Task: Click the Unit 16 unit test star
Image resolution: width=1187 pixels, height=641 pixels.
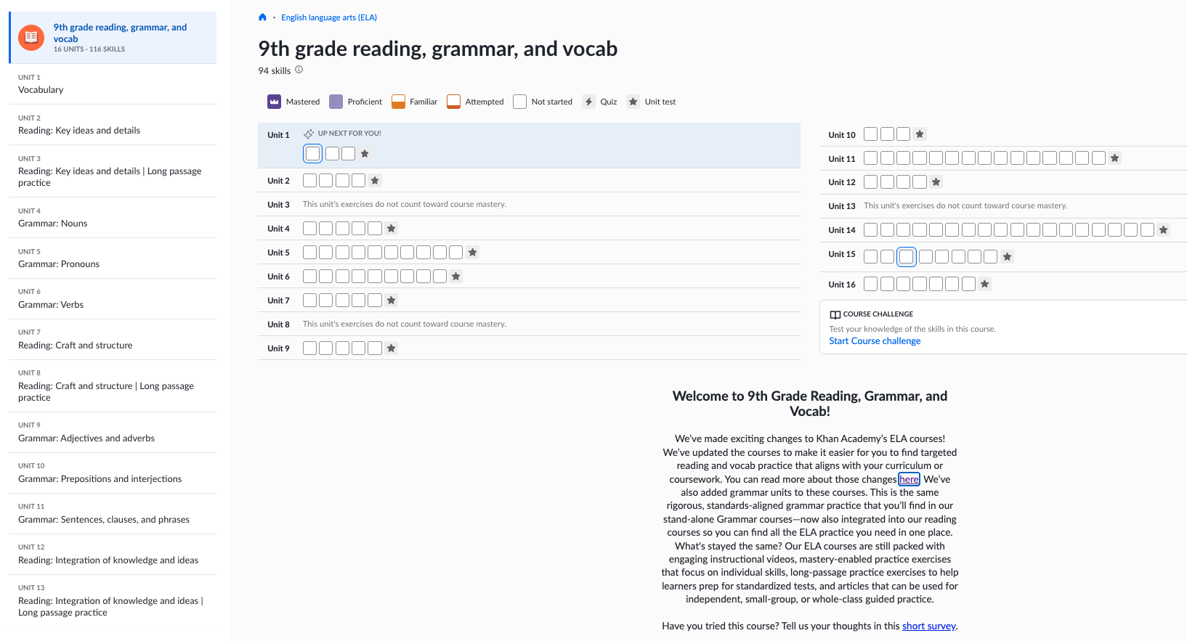Action: (x=984, y=284)
